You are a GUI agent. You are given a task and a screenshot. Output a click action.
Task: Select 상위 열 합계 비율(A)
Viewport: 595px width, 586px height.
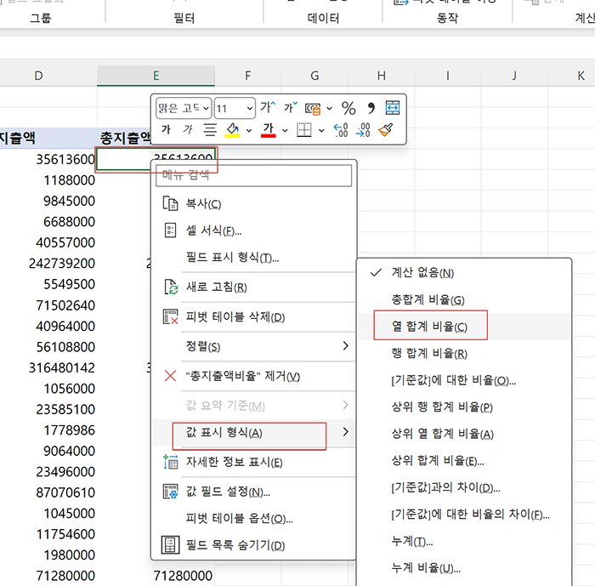coord(464,434)
